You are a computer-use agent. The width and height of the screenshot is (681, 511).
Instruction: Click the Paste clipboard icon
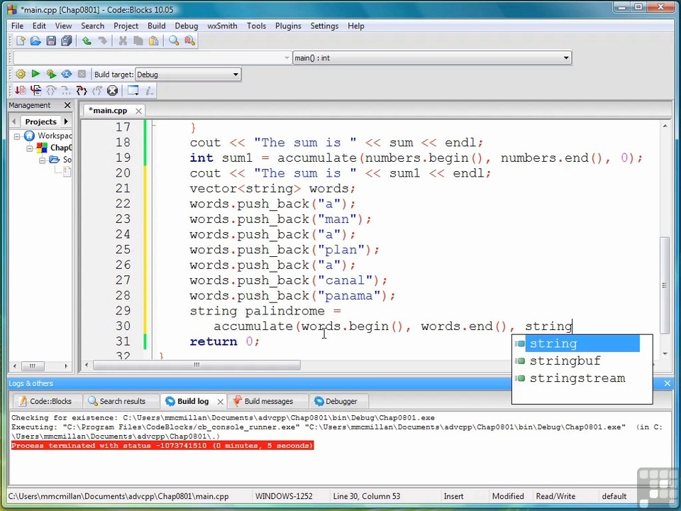(x=153, y=41)
